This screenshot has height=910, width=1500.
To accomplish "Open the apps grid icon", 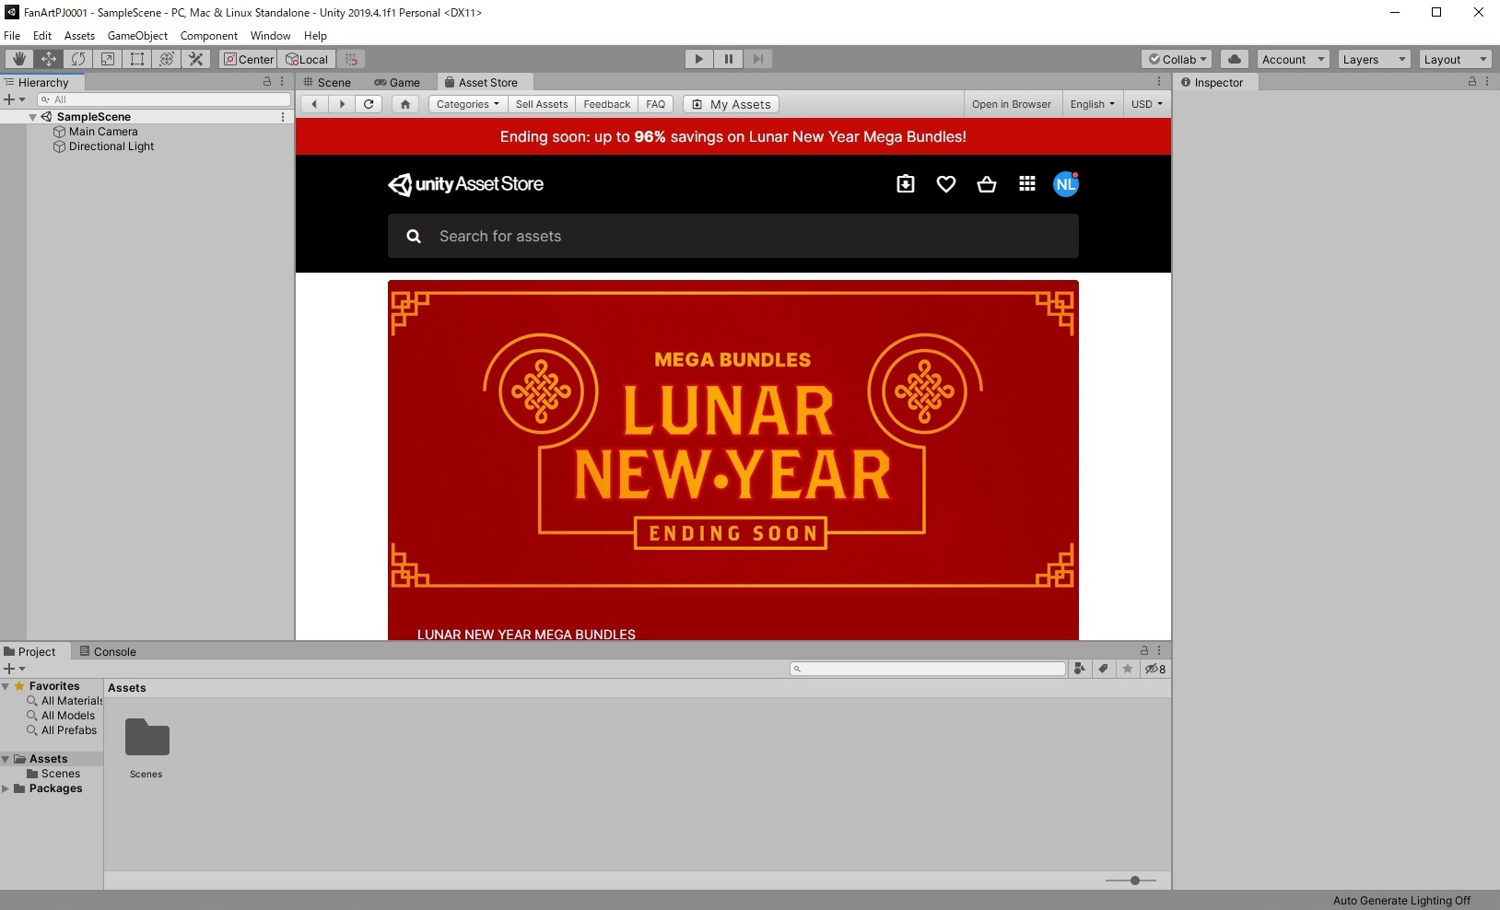I will pyautogui.click(x=1027, y=184).
